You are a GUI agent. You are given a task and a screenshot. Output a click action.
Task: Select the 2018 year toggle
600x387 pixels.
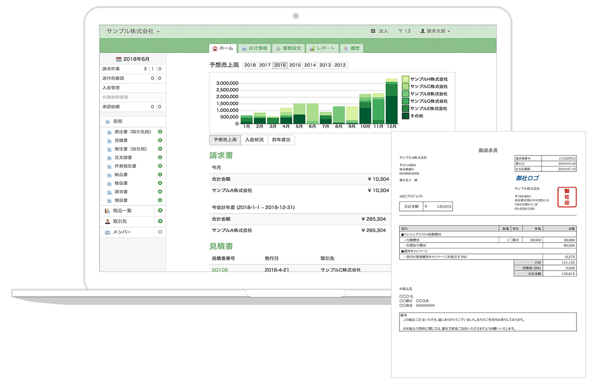click(250, 65)
